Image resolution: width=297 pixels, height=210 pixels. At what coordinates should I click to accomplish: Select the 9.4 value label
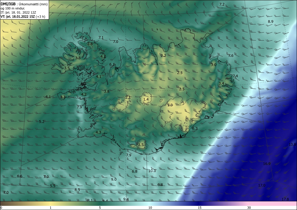tap(126, 199)
